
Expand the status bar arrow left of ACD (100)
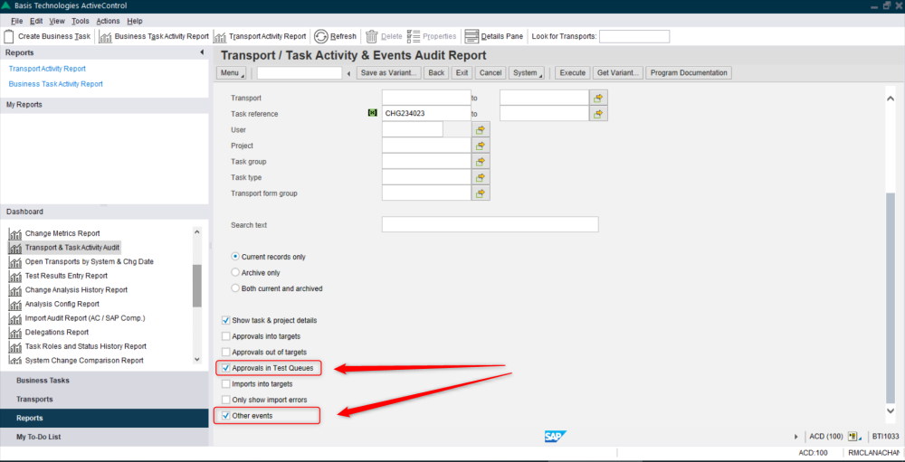(x=797, y=437)
